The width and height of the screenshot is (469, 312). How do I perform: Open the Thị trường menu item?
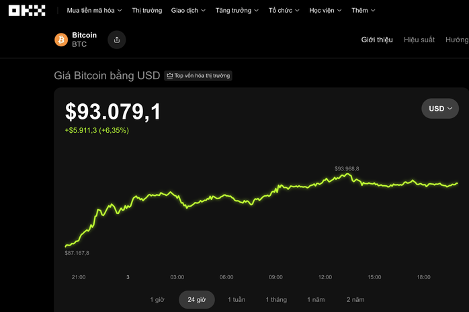(x=147, y=11)
